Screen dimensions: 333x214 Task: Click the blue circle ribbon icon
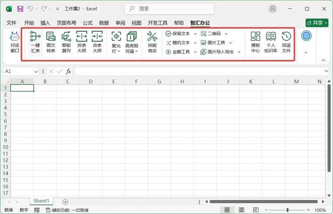pos(306,36)
